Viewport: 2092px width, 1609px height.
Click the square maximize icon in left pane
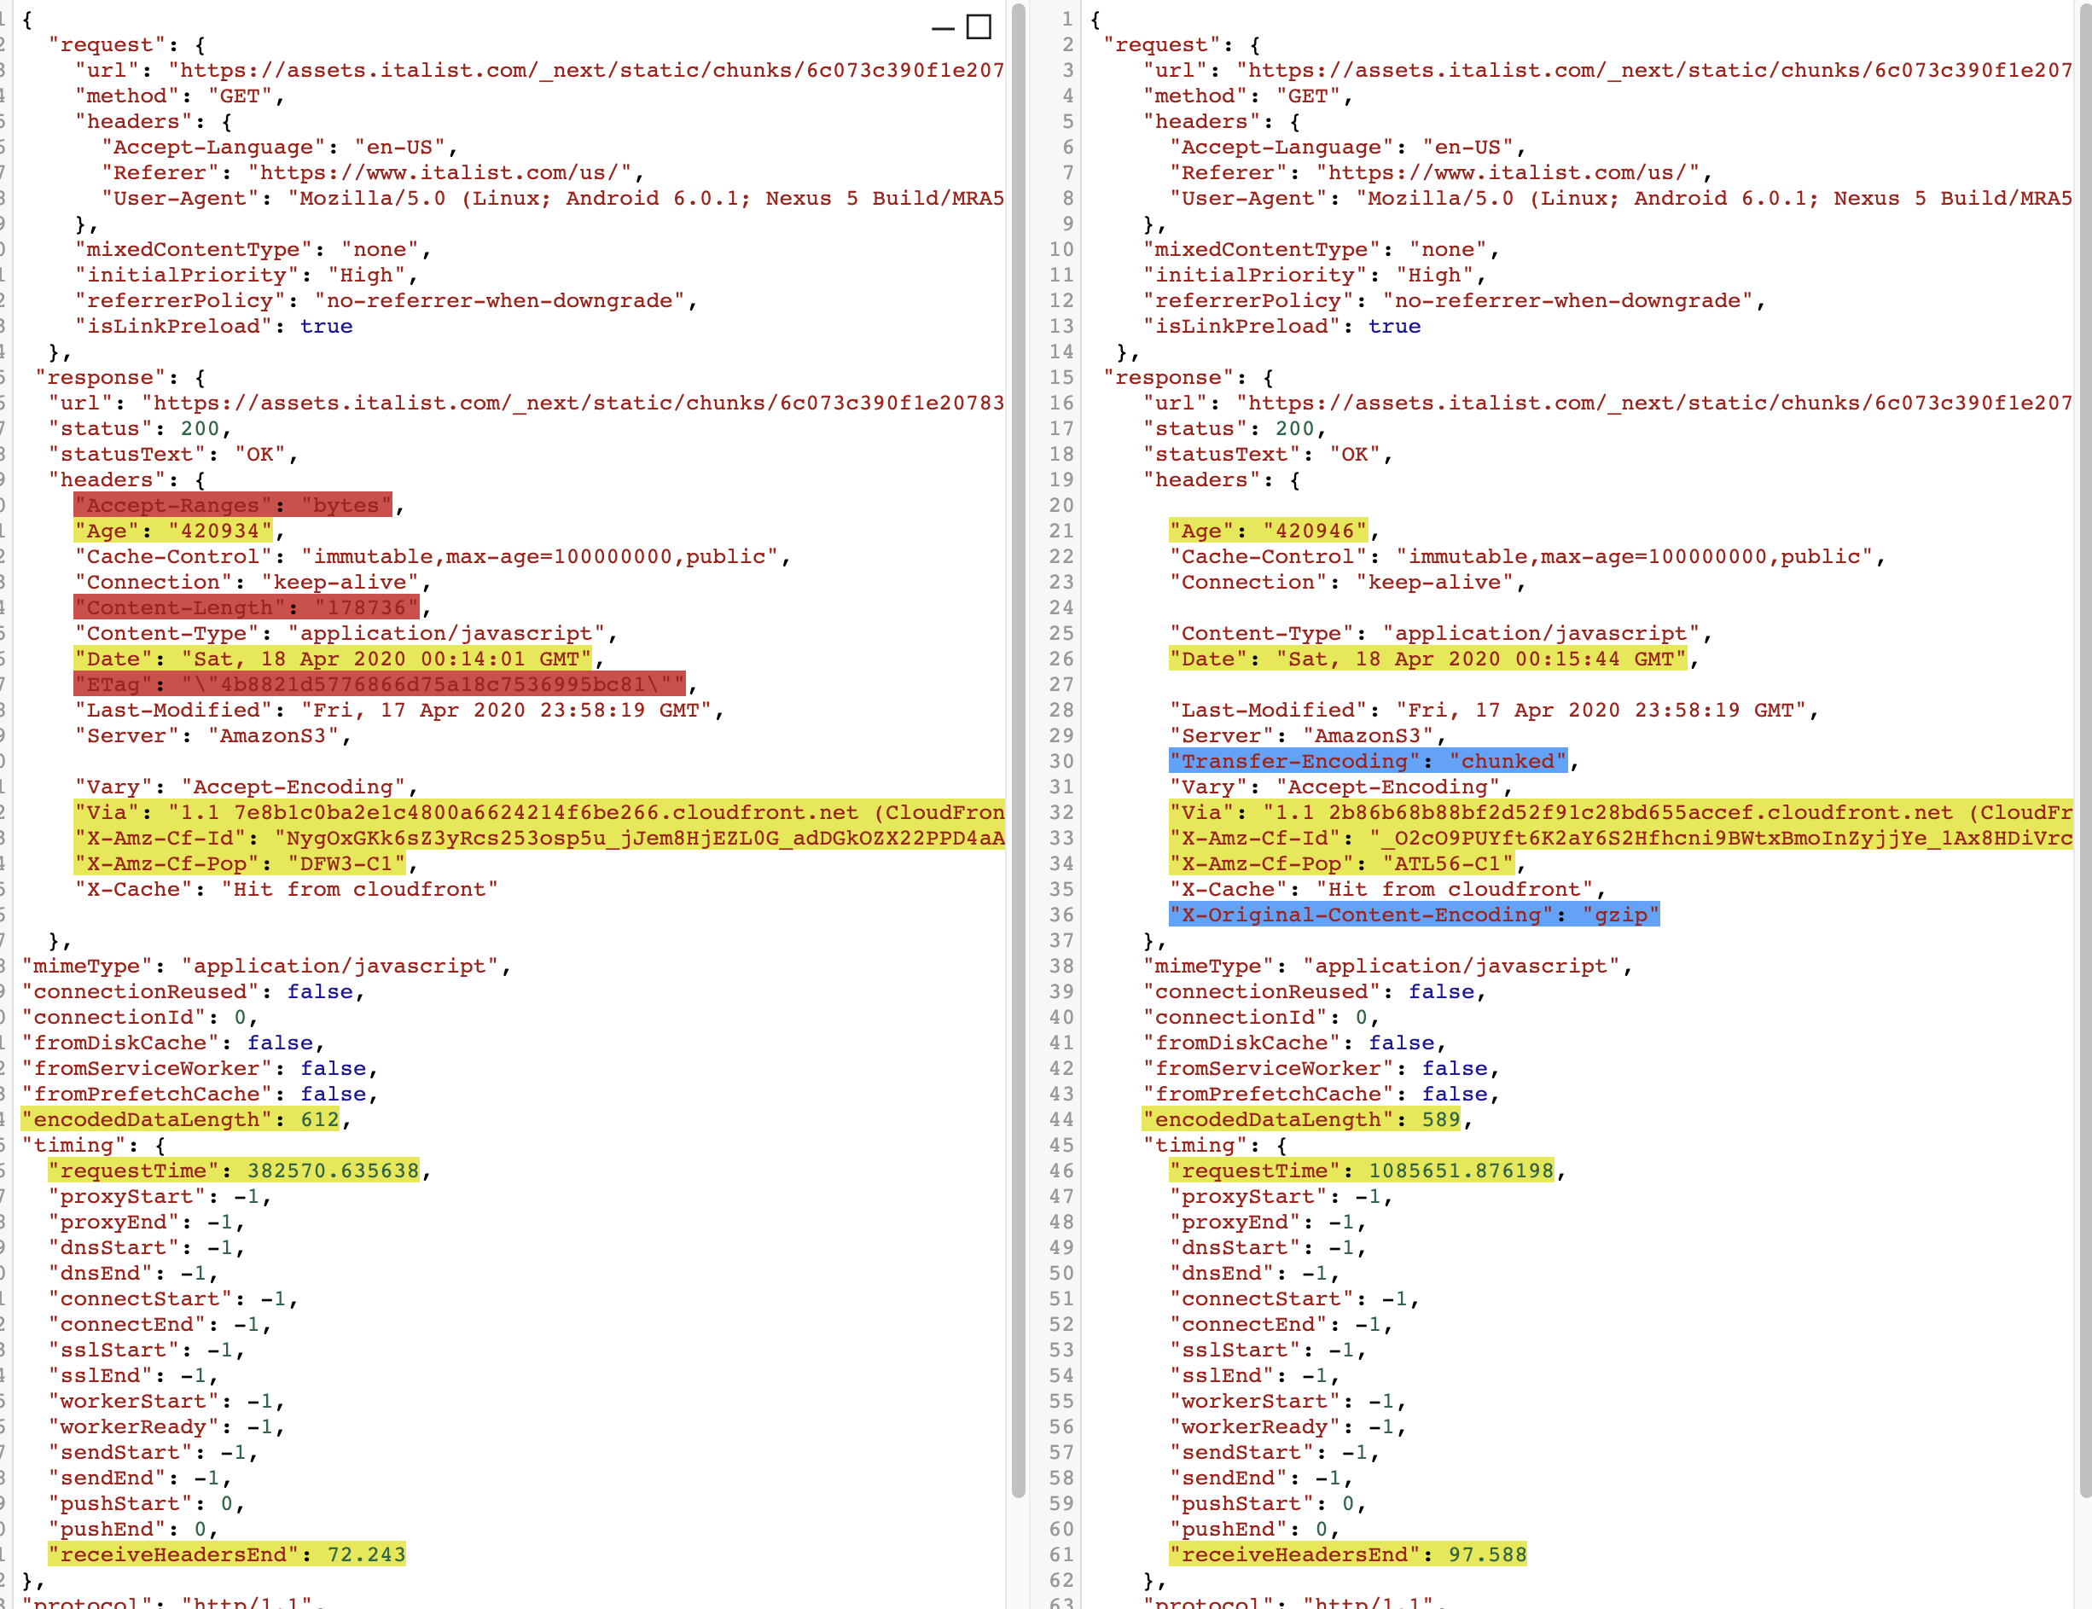click(978, 26)
